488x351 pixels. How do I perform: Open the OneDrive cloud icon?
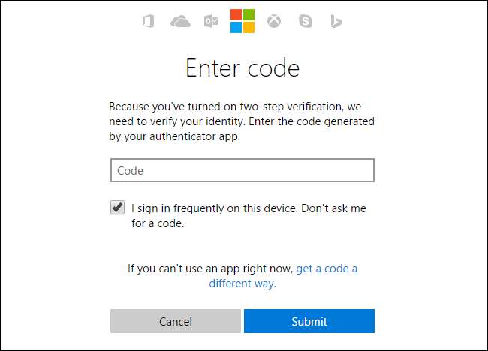pos(180,22)
